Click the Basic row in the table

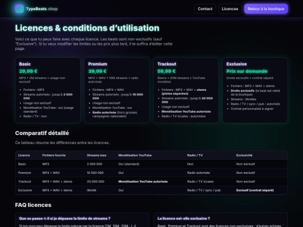pos(151,164)
